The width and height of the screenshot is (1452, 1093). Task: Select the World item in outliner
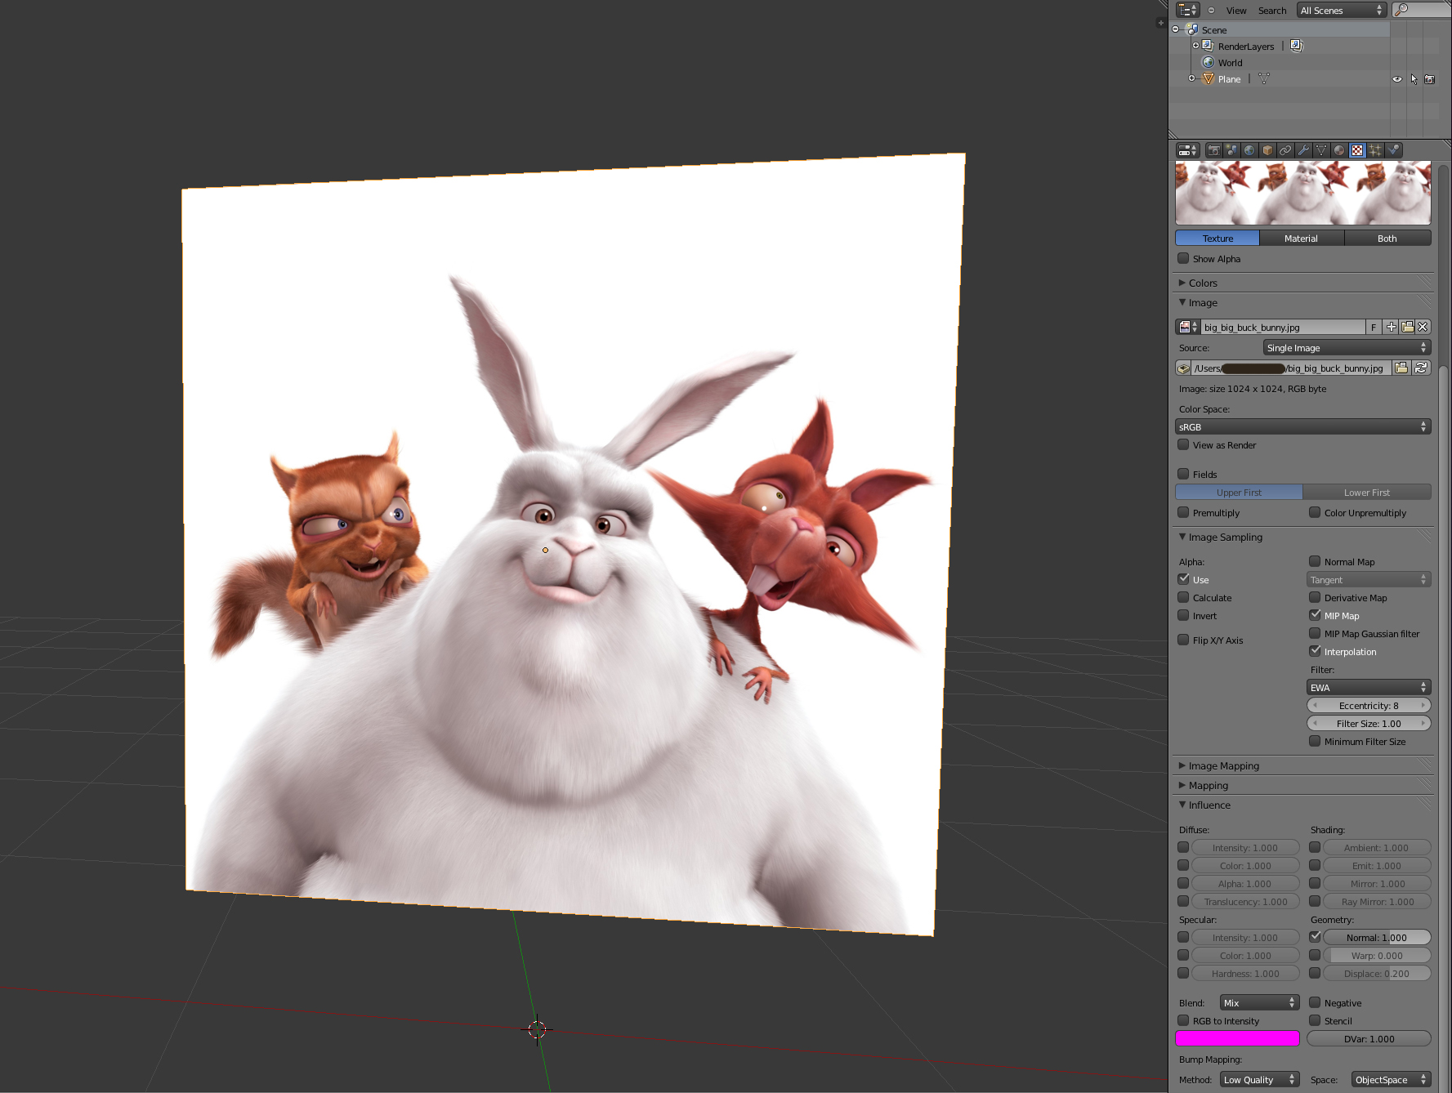1230,63
